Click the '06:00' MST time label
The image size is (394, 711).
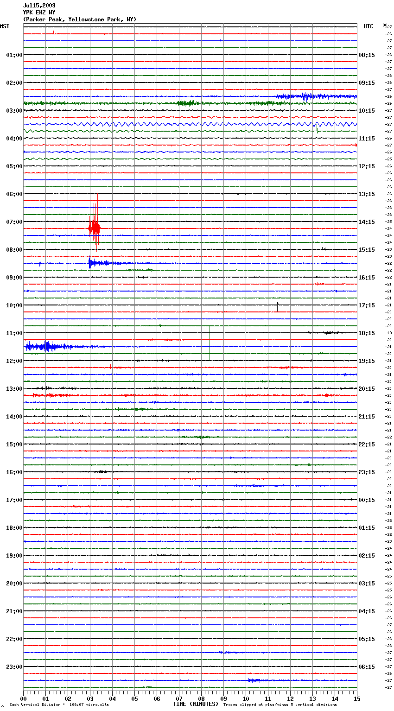coord(14,194)
